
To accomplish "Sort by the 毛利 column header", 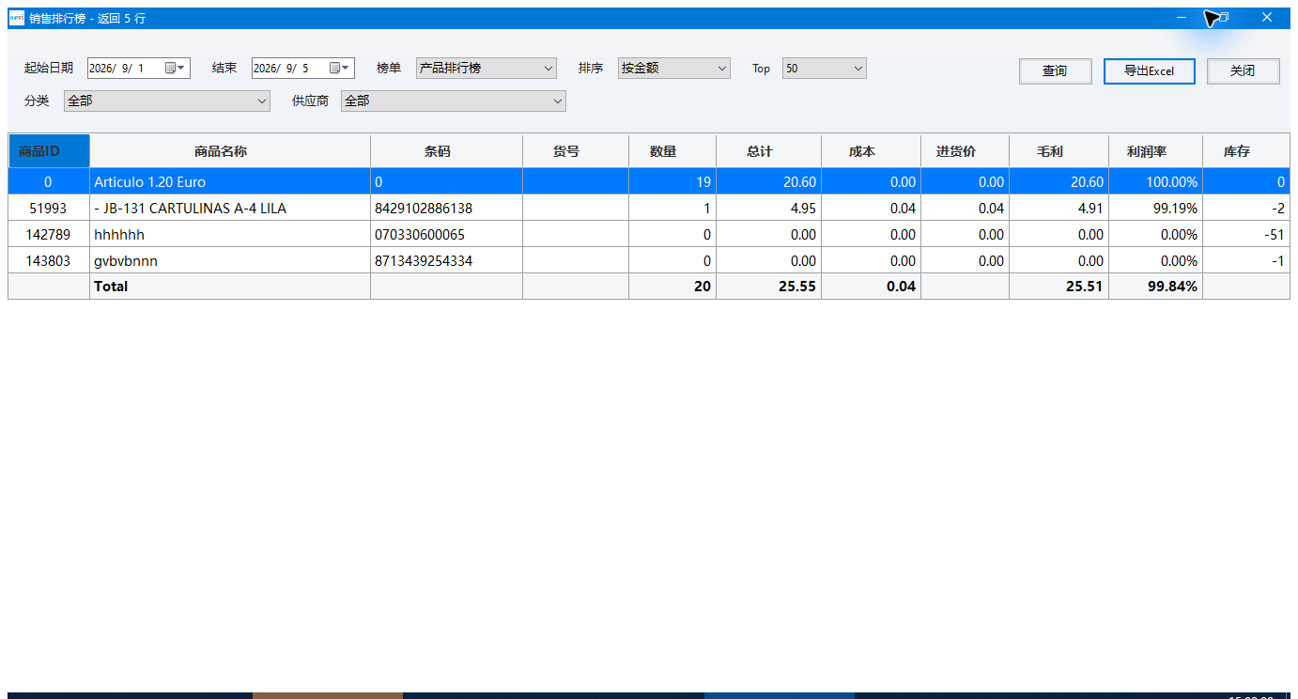I will coord(1058,151).
